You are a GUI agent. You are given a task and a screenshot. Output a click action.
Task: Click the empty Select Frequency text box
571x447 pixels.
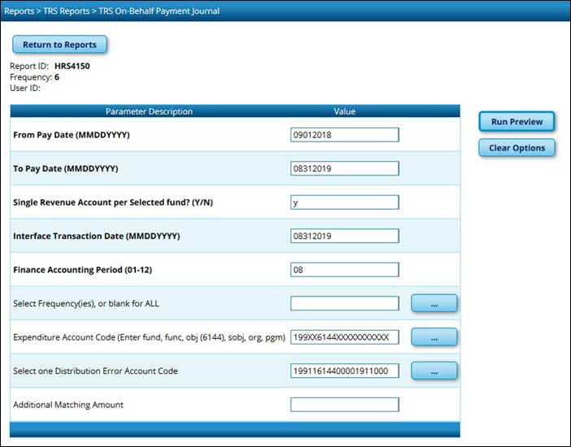pos(344,303)
